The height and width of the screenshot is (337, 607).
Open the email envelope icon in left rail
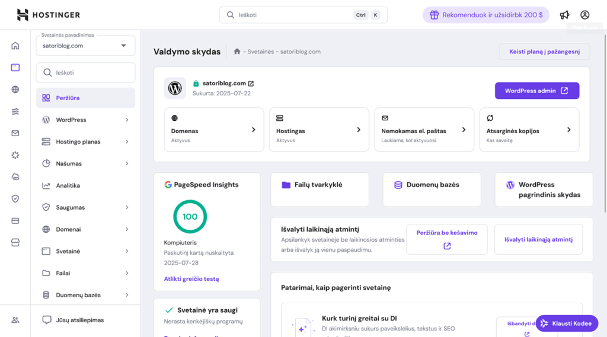(x=15, y=133)
